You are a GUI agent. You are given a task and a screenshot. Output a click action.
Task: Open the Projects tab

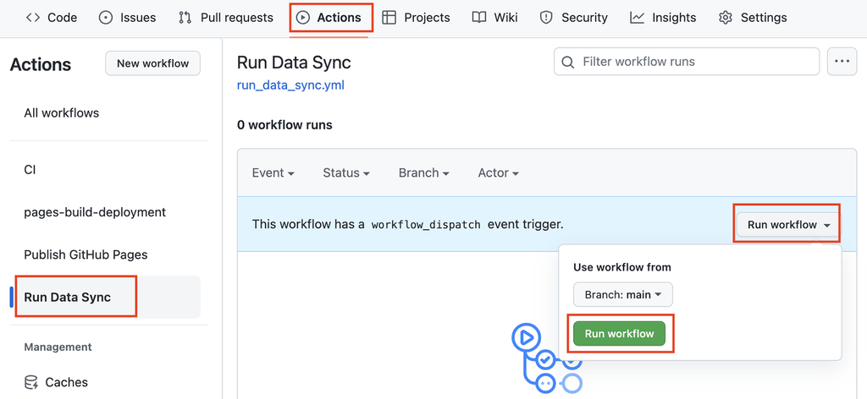(416, 18)
